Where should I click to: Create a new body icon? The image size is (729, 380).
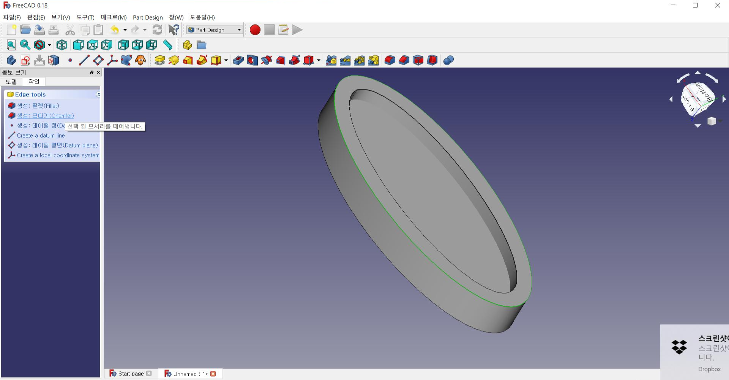[11, 60]
